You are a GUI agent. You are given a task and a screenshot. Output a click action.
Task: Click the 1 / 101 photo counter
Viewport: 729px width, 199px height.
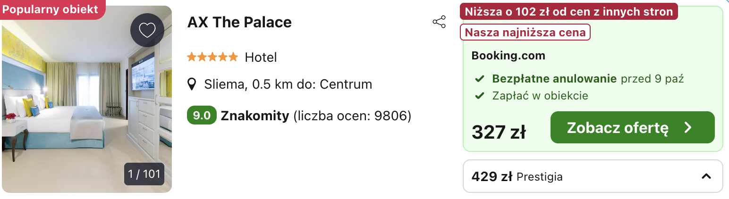pyautogui.click(x=144, y=174)
